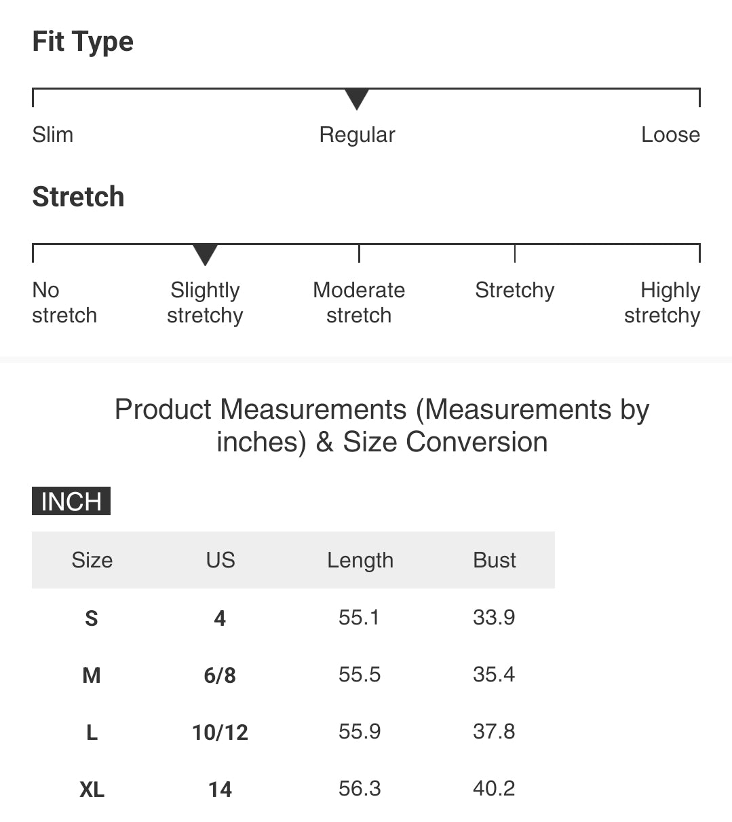Click the Stretch triangle marker at Slightly stretchy
The width and height of the screenshot is (732, 822).
205,255
